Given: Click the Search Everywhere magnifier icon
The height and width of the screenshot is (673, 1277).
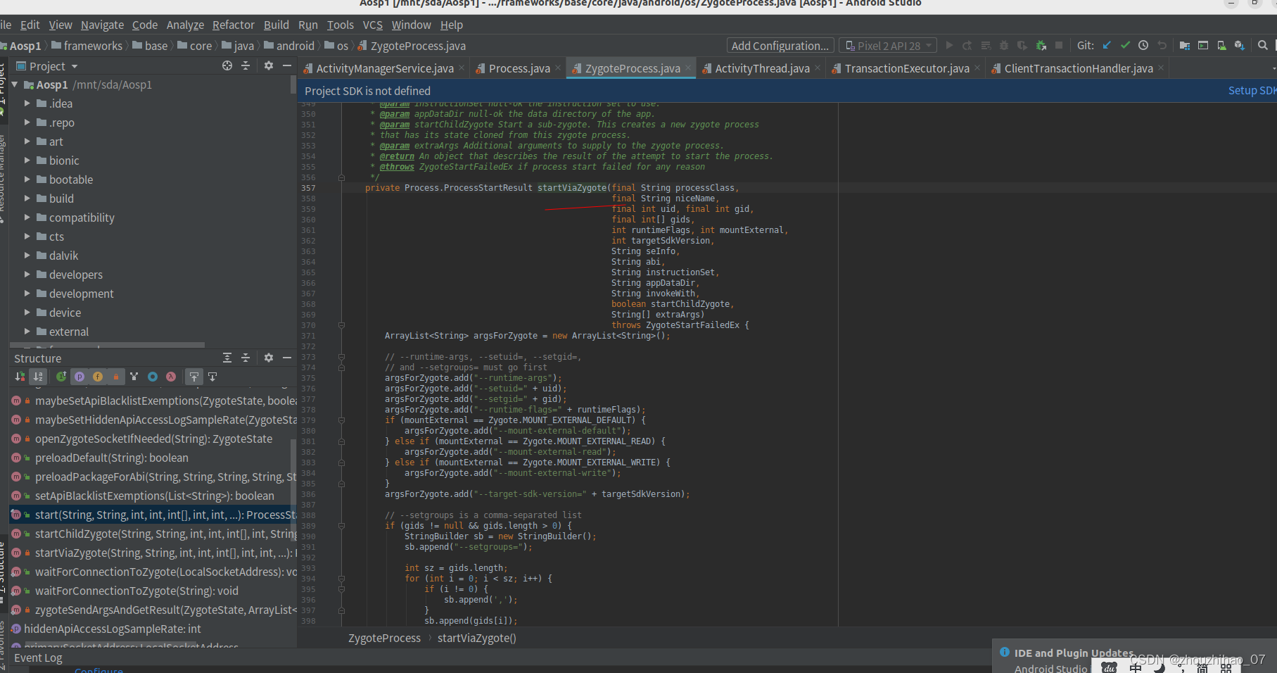Looking at the screenshot, I should (x=1263, y=46).
